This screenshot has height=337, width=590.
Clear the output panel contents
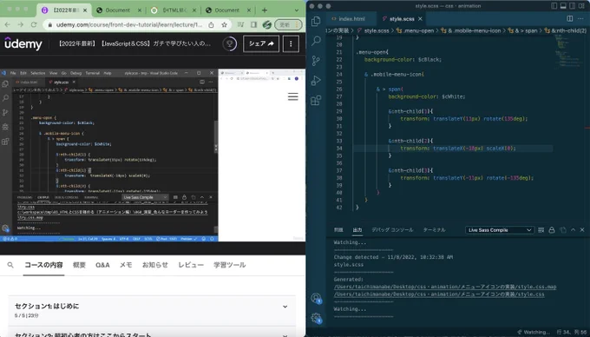541,229
